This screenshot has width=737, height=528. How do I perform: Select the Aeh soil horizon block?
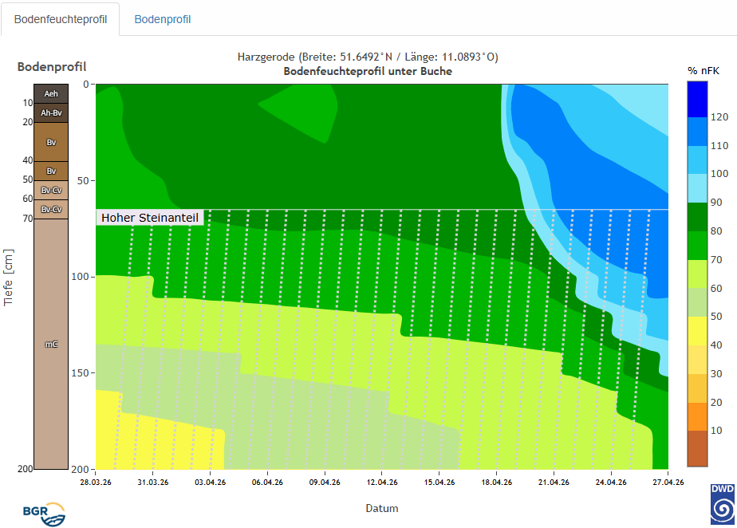point(51,93)
